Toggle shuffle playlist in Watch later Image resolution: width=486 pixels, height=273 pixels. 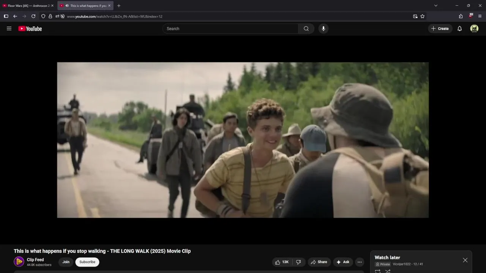[x=388, y=271]
